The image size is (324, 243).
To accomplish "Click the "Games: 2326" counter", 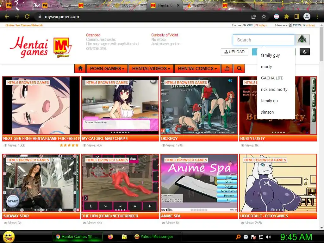I will point(249,25).
